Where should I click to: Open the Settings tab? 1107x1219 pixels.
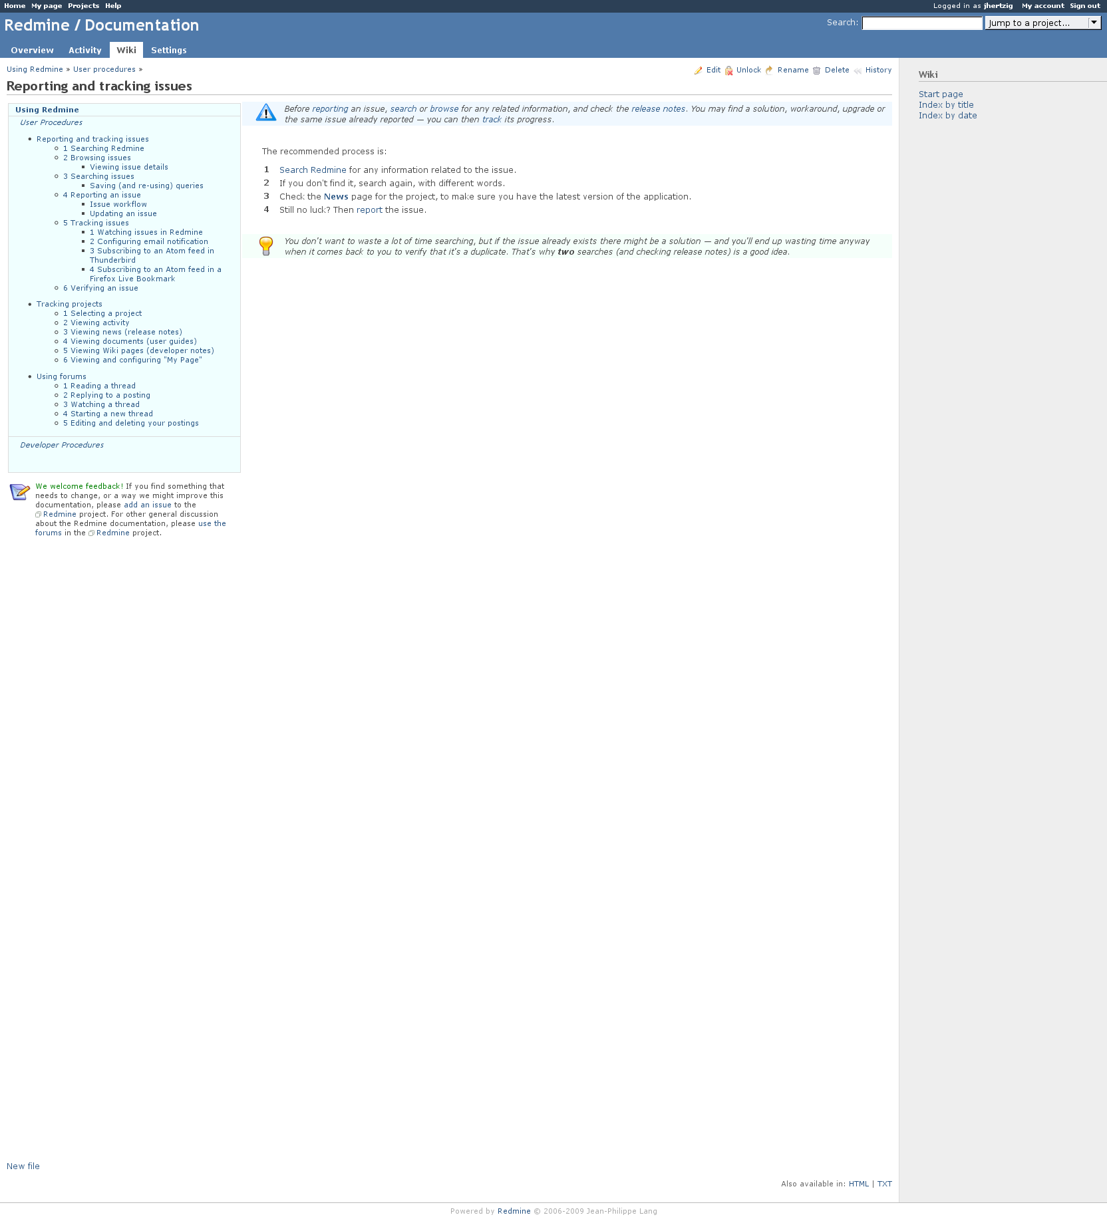pos(169,50)
